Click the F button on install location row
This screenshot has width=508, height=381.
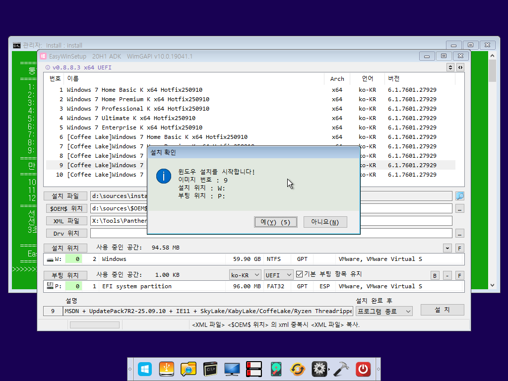point(459,248)
